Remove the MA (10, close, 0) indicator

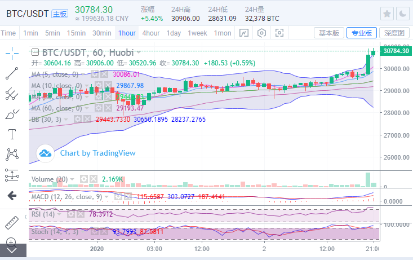108,86
